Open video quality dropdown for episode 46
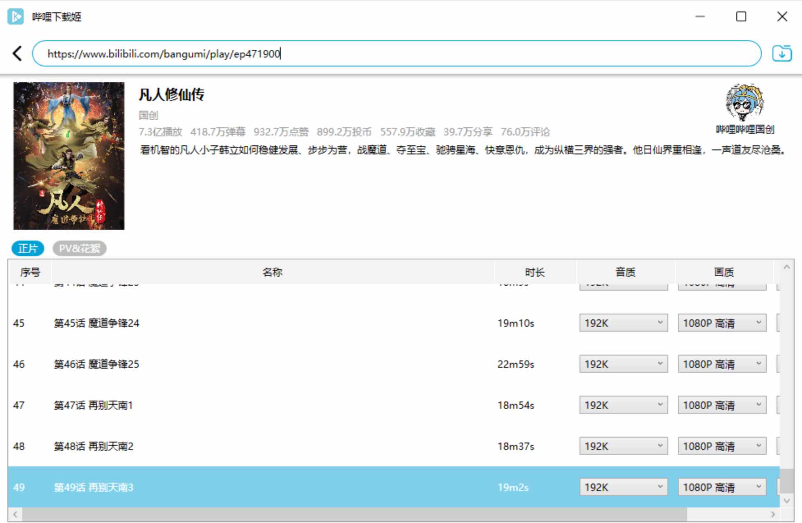Screen dimensions: 802x523 pos(722,364)
